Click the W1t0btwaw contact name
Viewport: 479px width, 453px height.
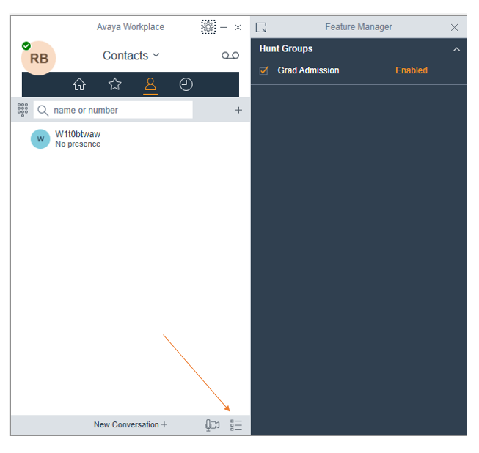click(x=78, y=134)
